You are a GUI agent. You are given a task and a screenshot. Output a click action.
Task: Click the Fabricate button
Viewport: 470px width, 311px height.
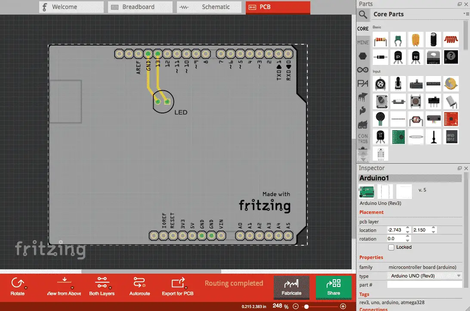291,287
